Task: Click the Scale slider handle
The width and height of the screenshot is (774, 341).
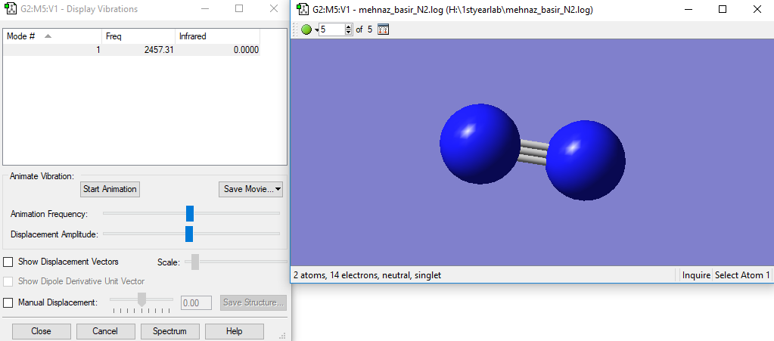Action: (195, 262)
